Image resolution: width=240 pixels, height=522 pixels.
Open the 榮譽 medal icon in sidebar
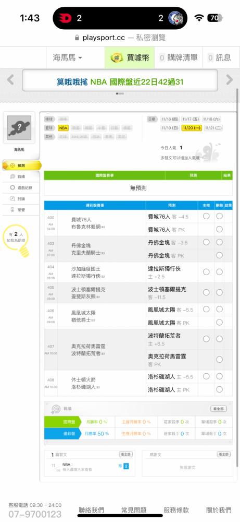[x=12, y=210]
